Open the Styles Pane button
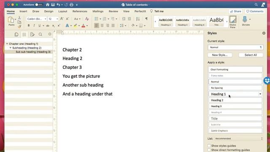Viewport: 270px width, 152px height. coord(233,22)
